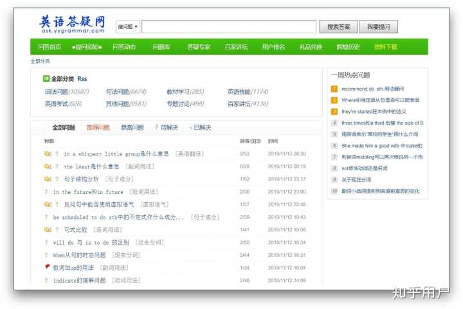Click orange rank 3 badge beside they're started
This screenshot has height=309, width=463.
click(x=334, y=112)
